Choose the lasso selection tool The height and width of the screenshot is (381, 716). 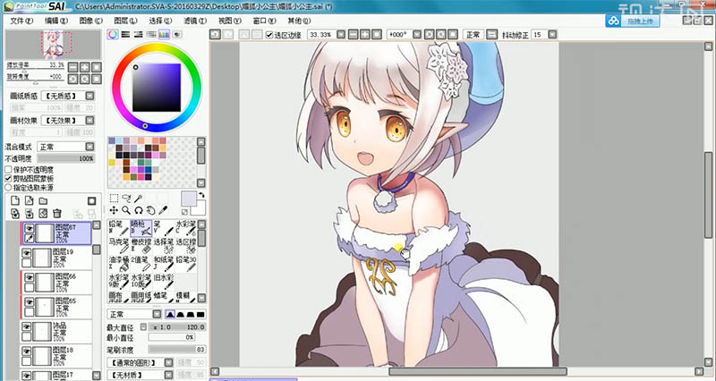(126, 198)
